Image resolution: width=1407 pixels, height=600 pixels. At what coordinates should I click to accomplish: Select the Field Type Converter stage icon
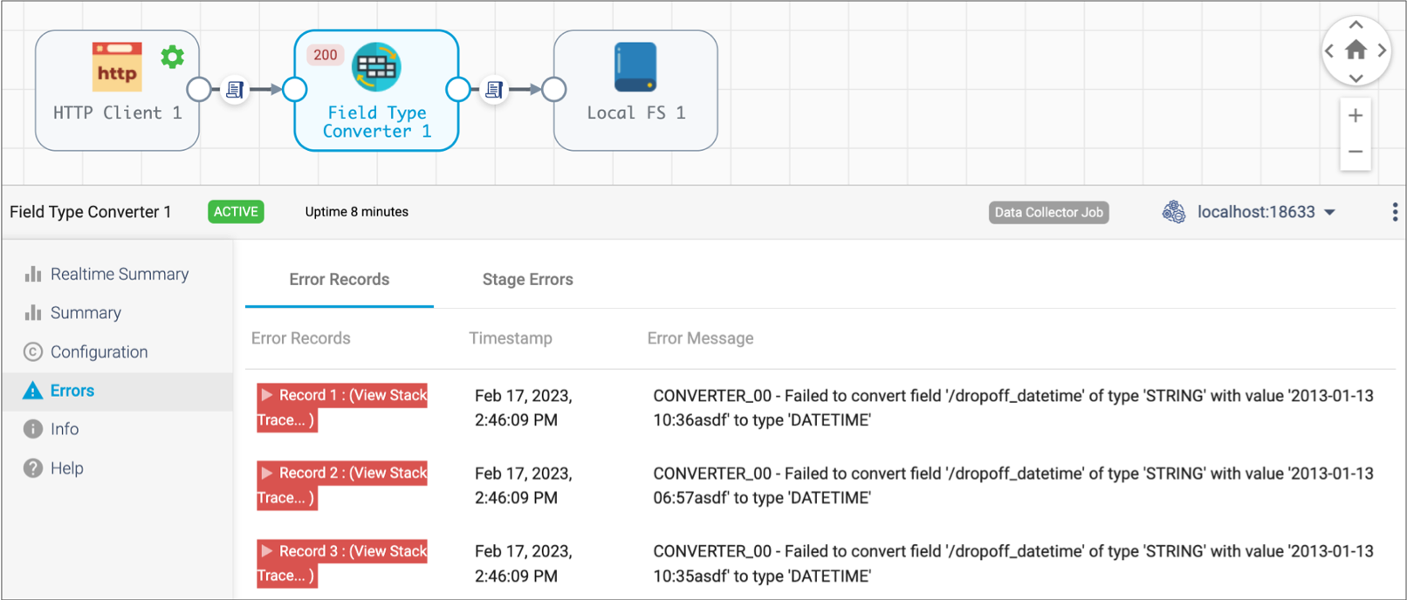tap(376, 68)
